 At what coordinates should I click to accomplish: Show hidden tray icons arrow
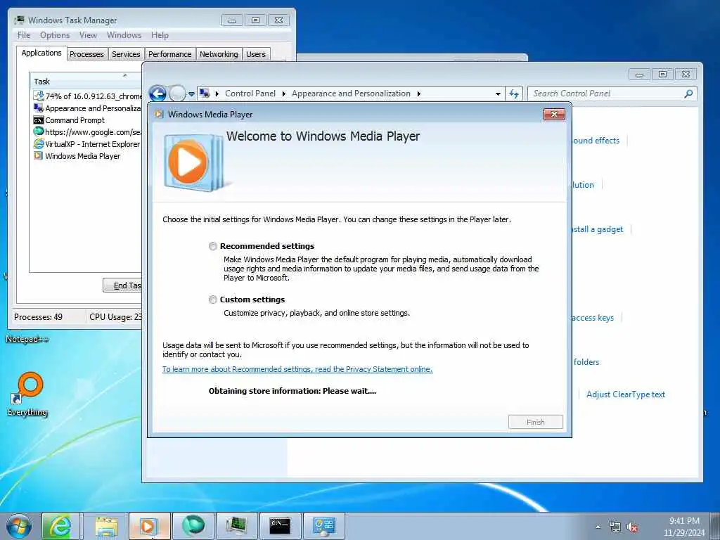pos(598,527)
